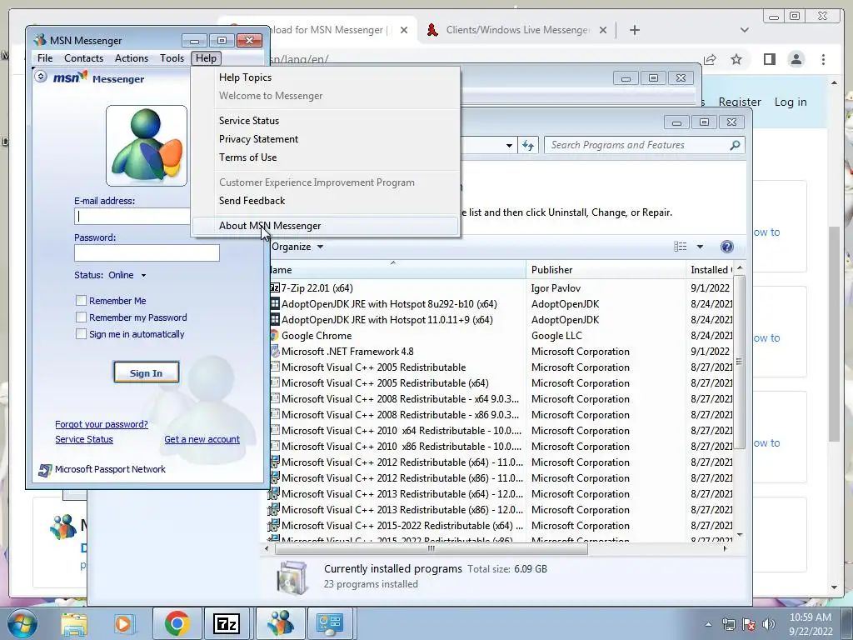This screenshot has height=640, width=853.
Task: Open a new Chrome tab
Action: tap(634, 30)
